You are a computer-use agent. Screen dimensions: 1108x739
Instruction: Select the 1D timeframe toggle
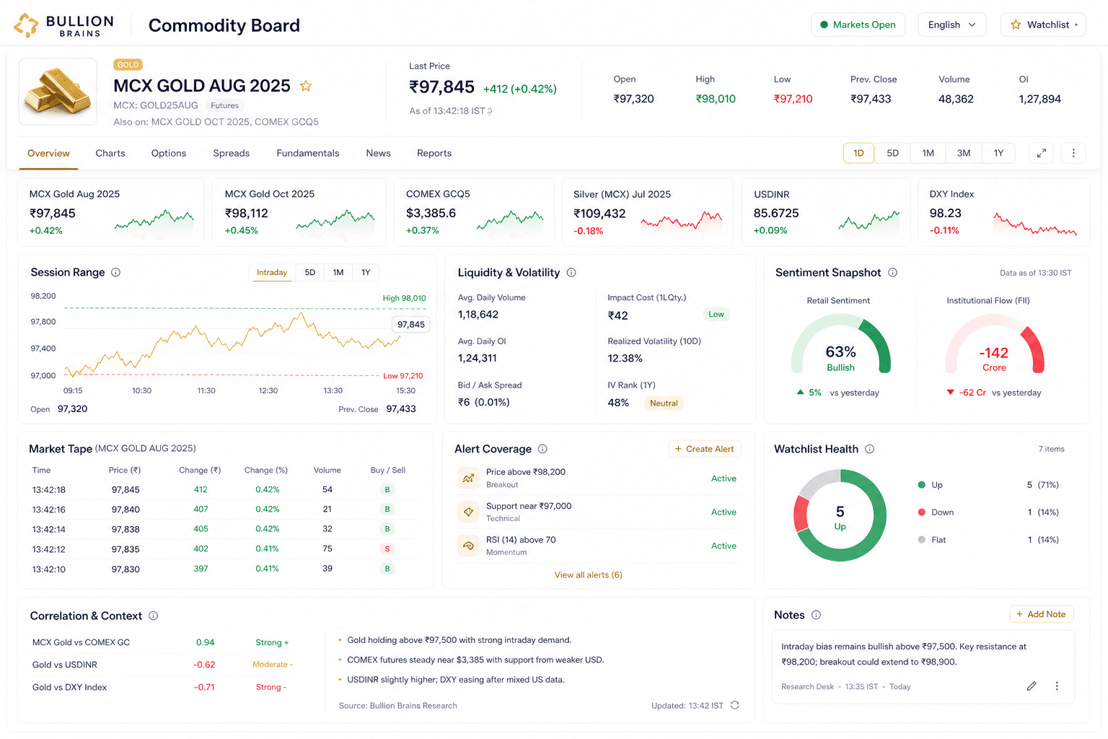[858, 153]
